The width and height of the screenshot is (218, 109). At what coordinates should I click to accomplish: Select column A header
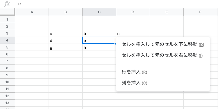point(32,12)
